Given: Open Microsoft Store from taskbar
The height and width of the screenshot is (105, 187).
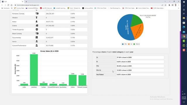Looking at the screenshot, I should point(184,23).
